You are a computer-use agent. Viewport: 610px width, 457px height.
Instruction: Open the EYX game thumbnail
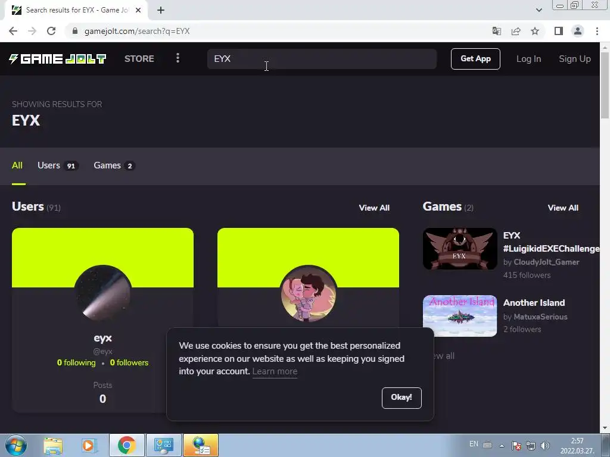click(460, 249)
